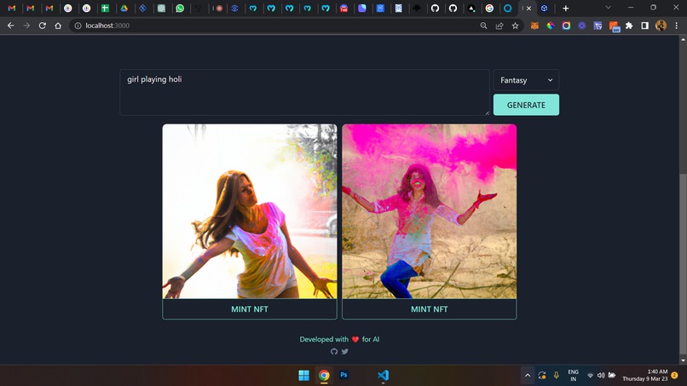Switch to the WhatsApp tab
This screenshot has height=386, width=687.
tap(180, 8)
